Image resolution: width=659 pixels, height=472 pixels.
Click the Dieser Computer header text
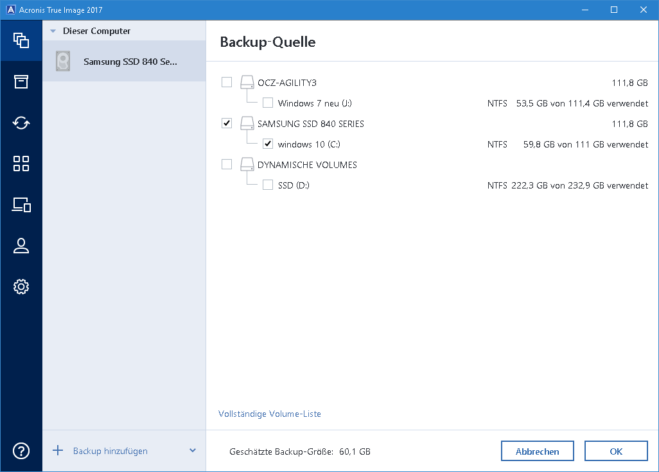coord(96,31)
